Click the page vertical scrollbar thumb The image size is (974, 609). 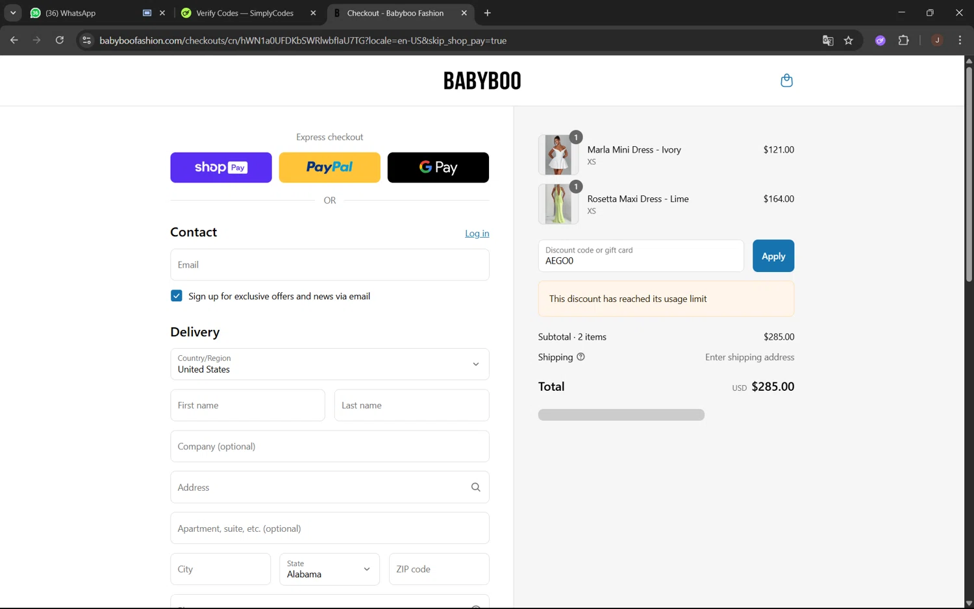(969, 174)
